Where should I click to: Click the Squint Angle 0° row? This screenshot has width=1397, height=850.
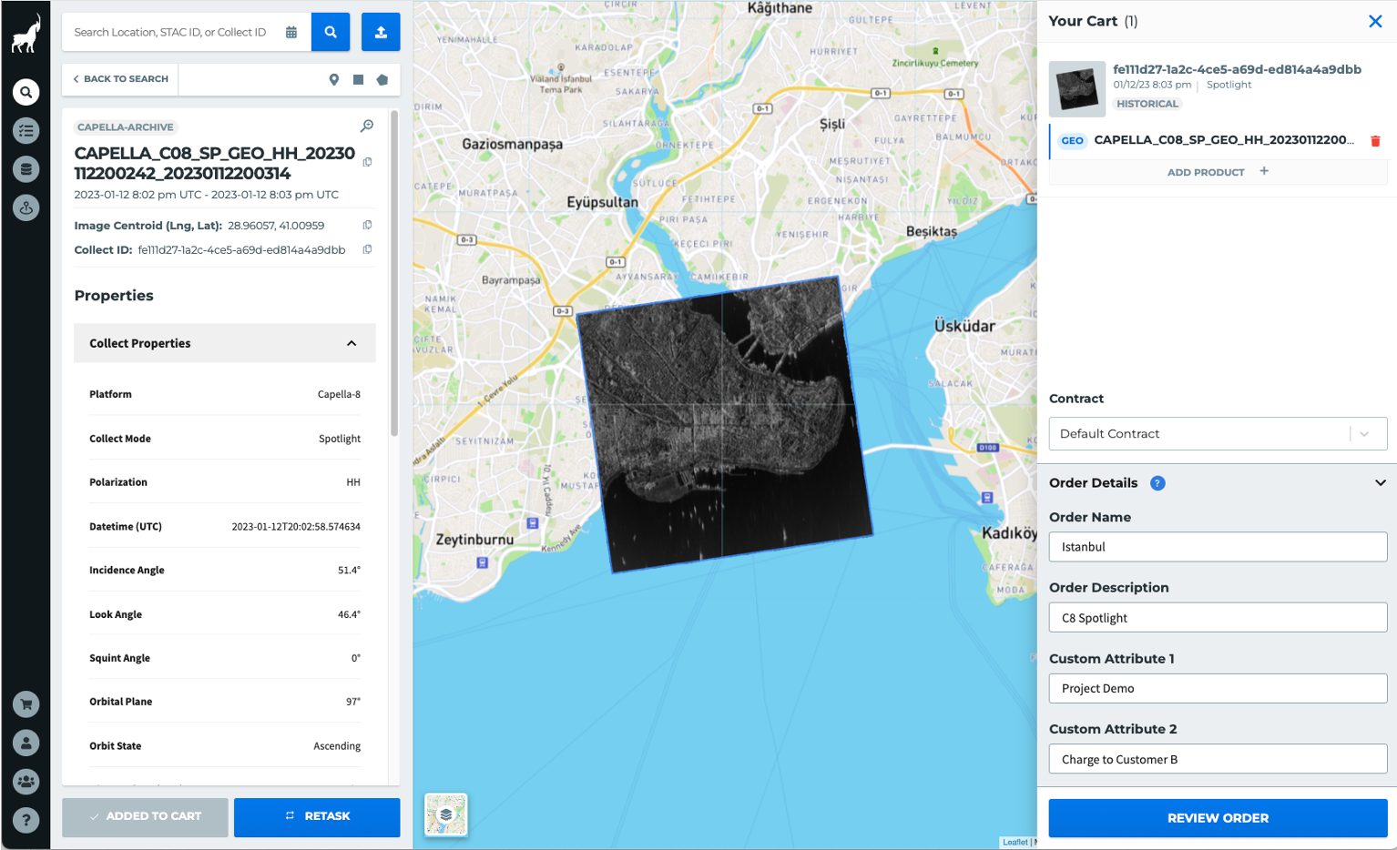(x=225, y=658)
